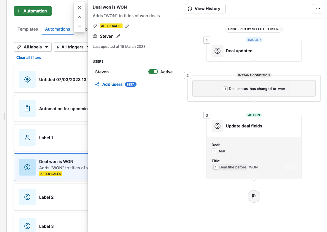Open View History
Viewport: 327px width, 232px height.
pos(205,9)
